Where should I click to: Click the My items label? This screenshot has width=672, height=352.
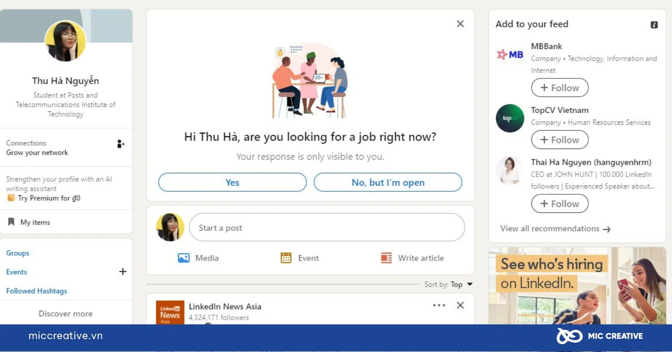35,222
